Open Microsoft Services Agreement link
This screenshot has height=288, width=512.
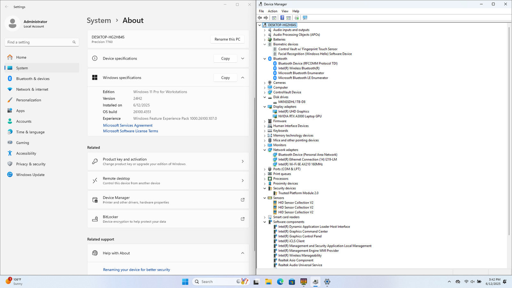click(128, 125)
